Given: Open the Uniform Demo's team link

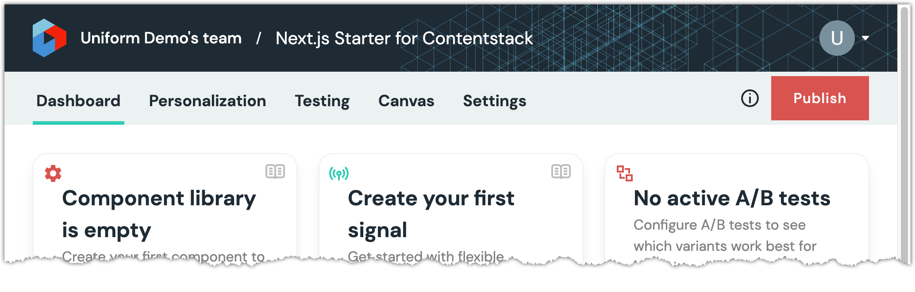Looking at the screenshot, I should click(x=161, y=38).
